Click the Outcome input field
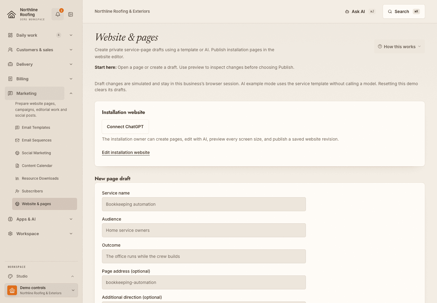Viewport: 437px width, 303px height. click(x=204, y=256)
